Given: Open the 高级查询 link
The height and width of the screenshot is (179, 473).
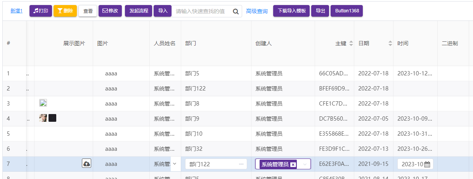Looking at the screenshot, I should coord(257,11).
